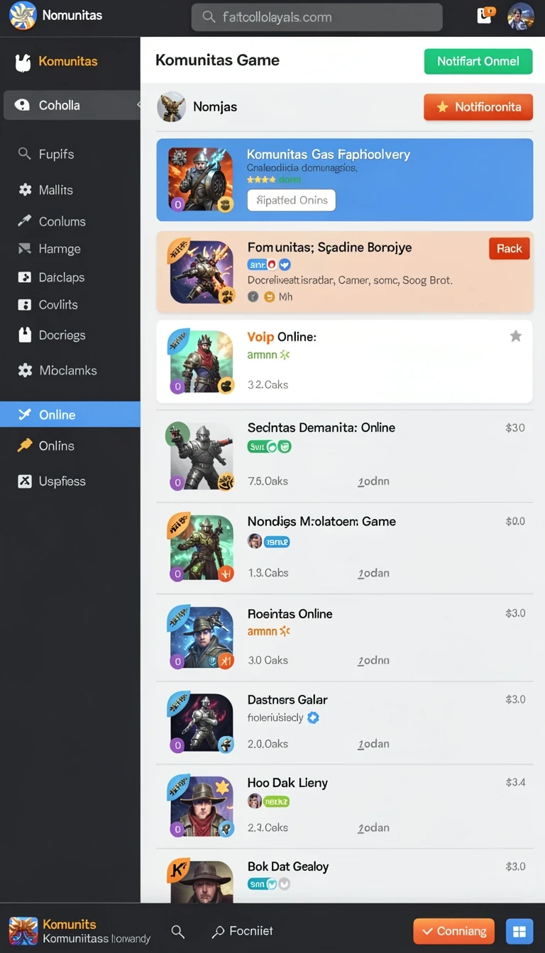The width and height of the screenshot is (545, 953).
Task: Click the orange Notifioronita button
Action: coord(478,107)
